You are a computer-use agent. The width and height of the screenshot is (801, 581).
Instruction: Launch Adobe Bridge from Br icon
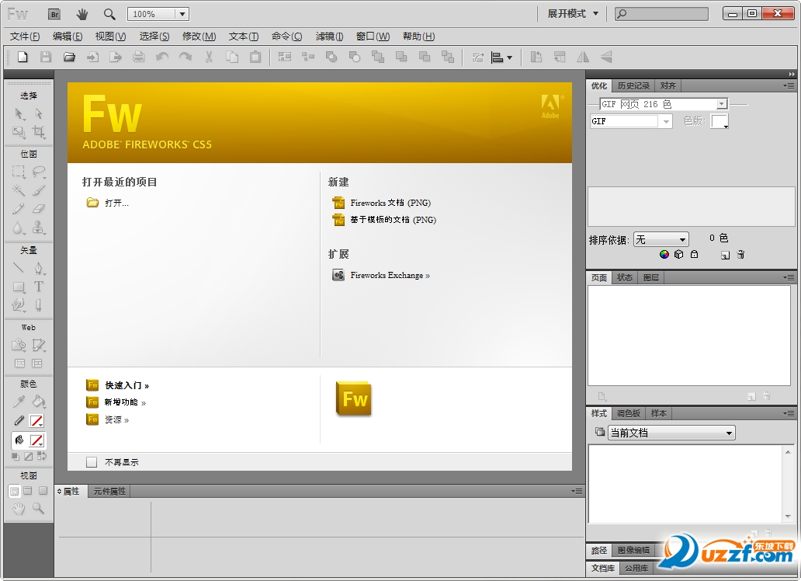tap(54, 14)
